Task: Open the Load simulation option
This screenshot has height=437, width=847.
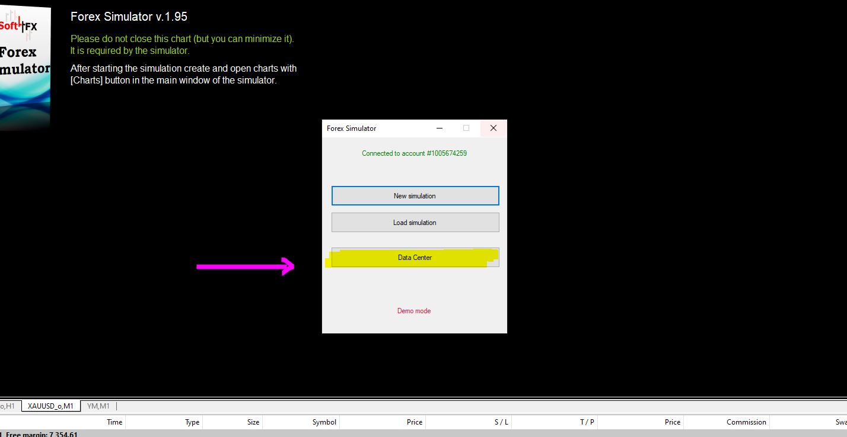Action: (415, 223)
